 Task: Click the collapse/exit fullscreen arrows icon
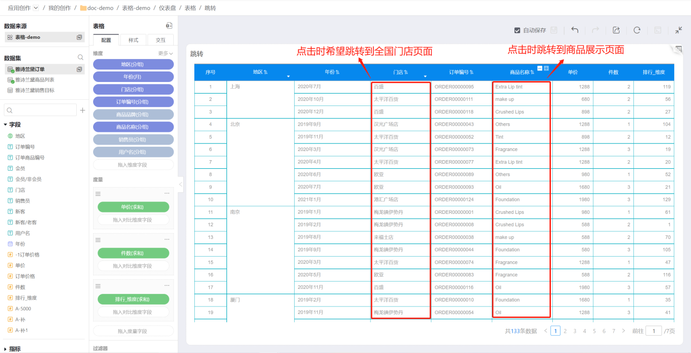[679, 30]
